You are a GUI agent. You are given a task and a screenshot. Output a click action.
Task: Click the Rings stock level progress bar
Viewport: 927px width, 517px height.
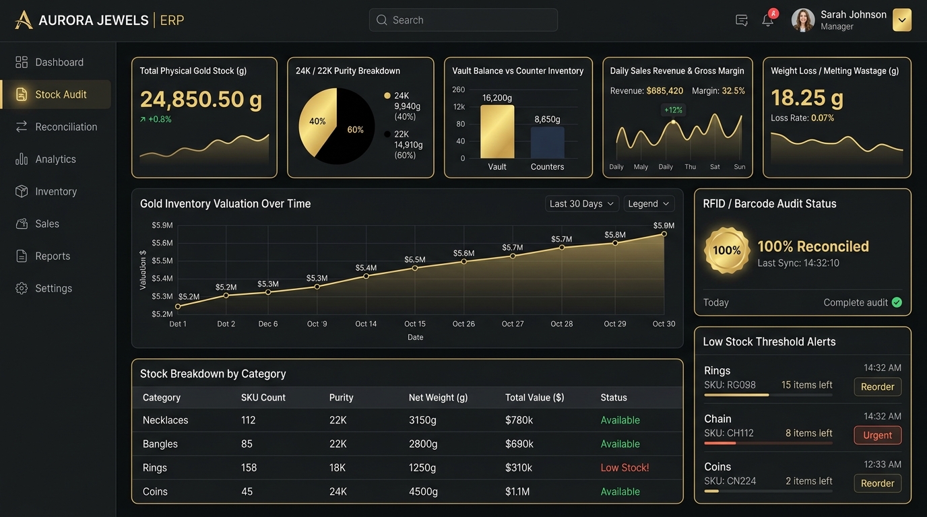click(768, 395)
